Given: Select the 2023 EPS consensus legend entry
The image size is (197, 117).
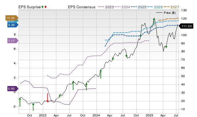Looking at the screenshot, I should pos(106,7).
